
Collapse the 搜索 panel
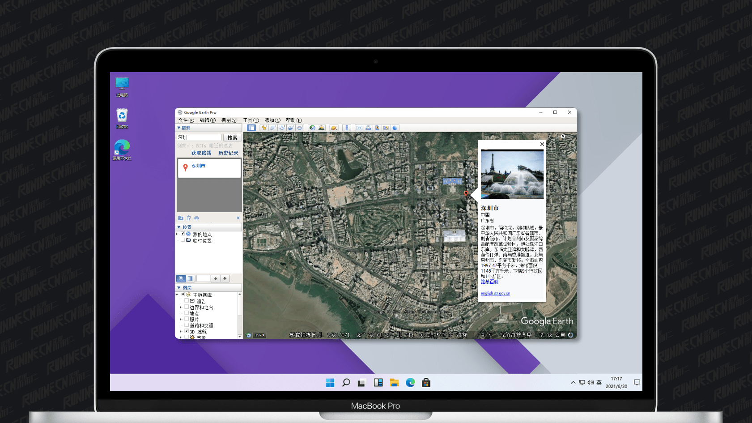[179, 128]
